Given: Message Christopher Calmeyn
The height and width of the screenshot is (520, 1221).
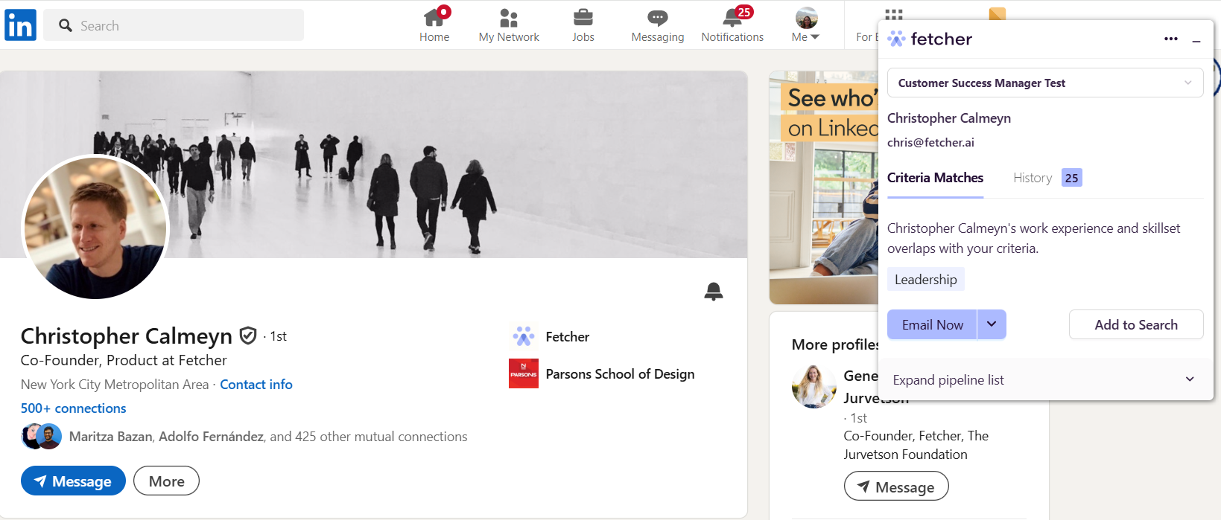Looking at the screenshot, I should coord(73,481).
